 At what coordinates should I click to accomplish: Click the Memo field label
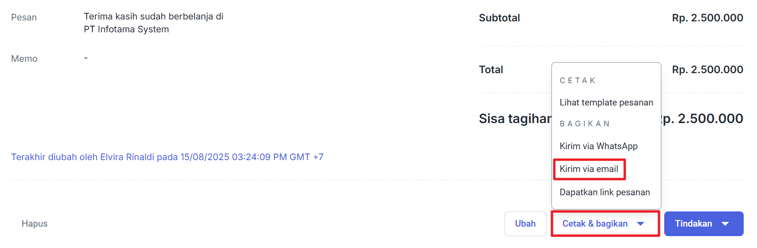pos(24,59)
